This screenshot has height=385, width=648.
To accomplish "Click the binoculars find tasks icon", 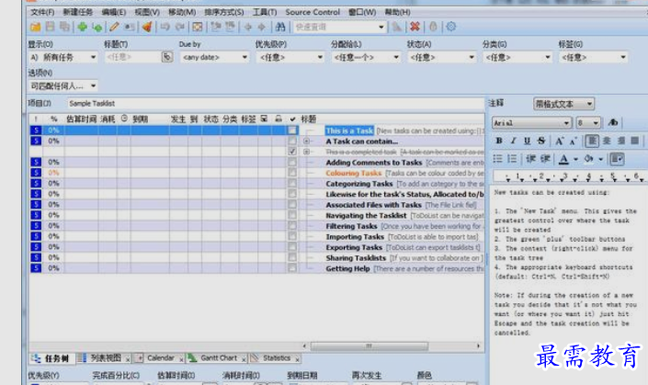I will click(x=280, y=27).
